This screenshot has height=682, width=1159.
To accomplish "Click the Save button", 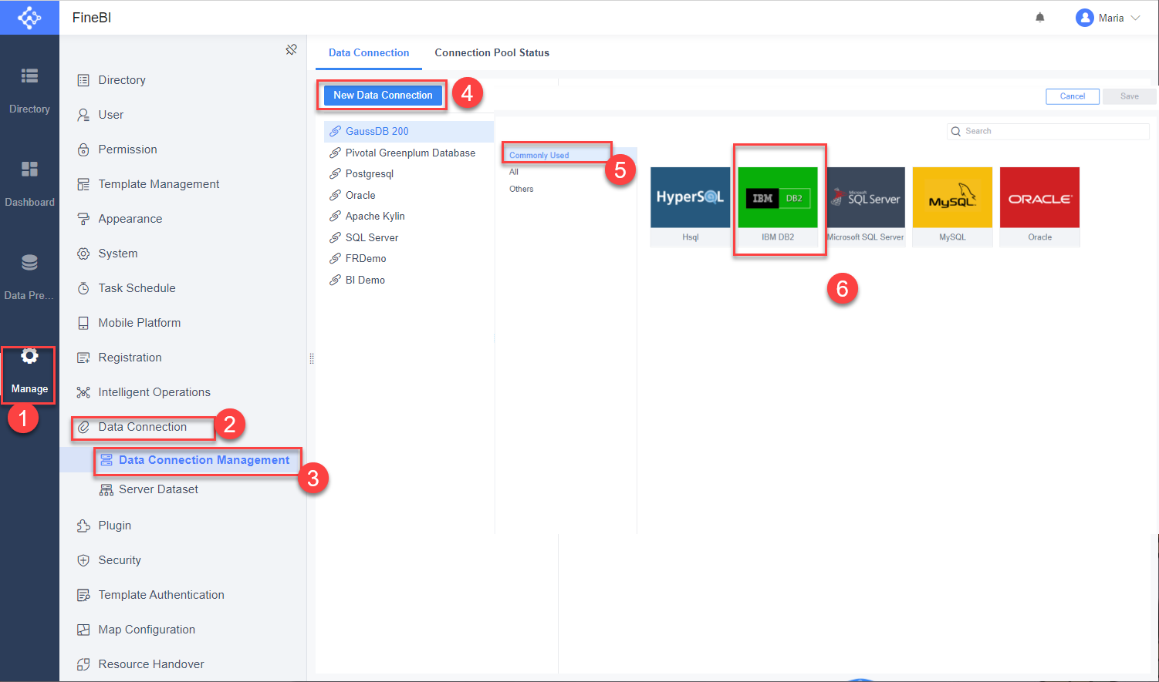I will (x=1130, y=96).
